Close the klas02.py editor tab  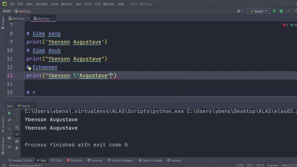[x=28, y=18]
